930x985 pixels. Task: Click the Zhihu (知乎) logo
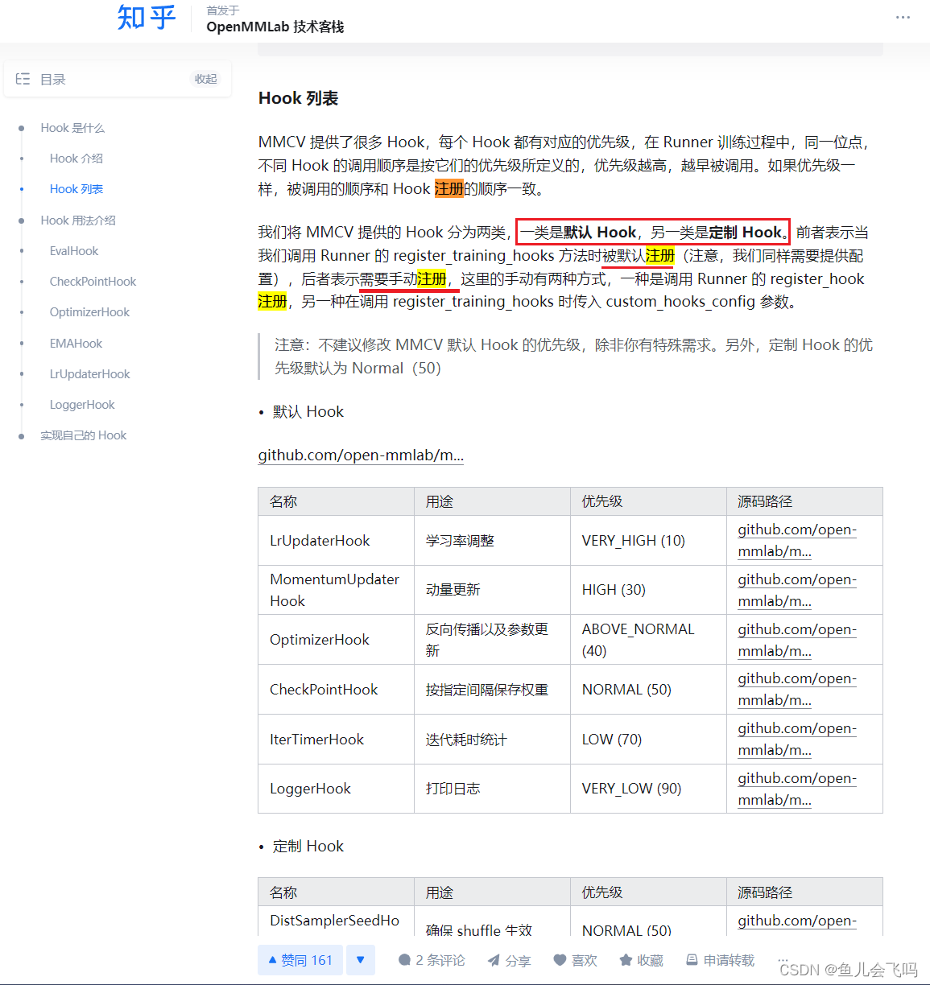coord(146,18)
